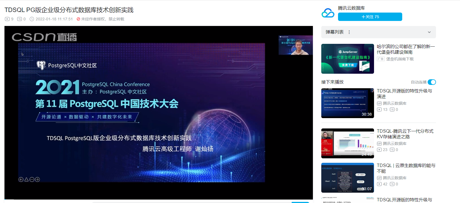
Task: Click the CSDN直播 logo in the video
Action: click(x=44, y=37)
